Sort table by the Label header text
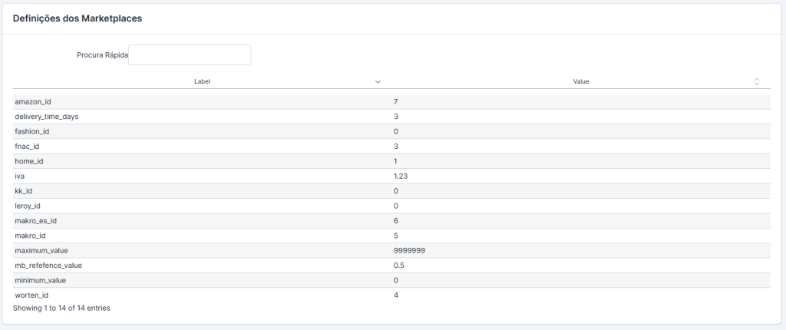The image size is (786, 330). tap(203, 81)
